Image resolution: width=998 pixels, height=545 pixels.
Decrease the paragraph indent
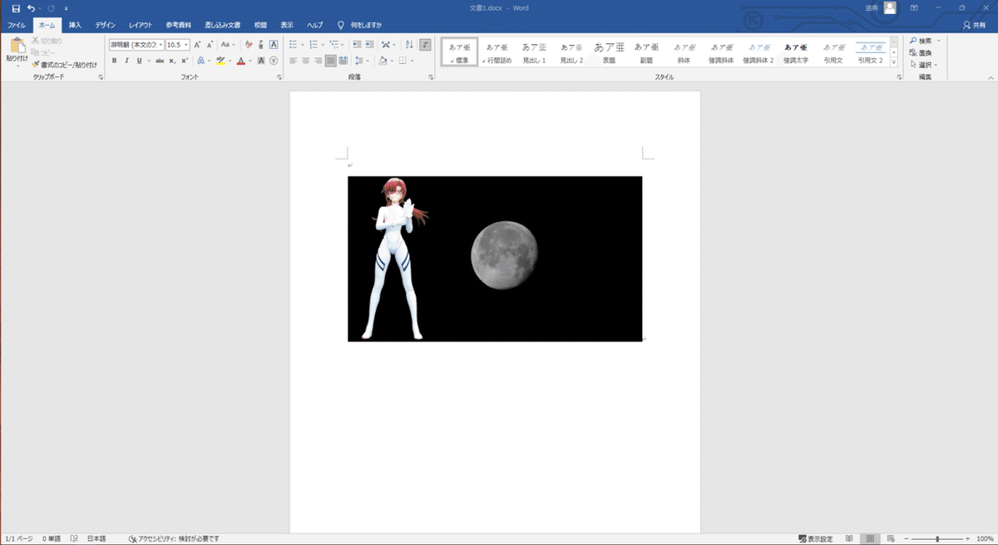tap(357, 45)
